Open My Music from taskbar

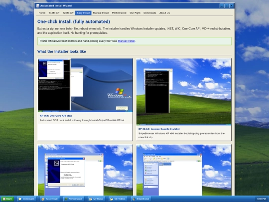click(x=97, y=199)
